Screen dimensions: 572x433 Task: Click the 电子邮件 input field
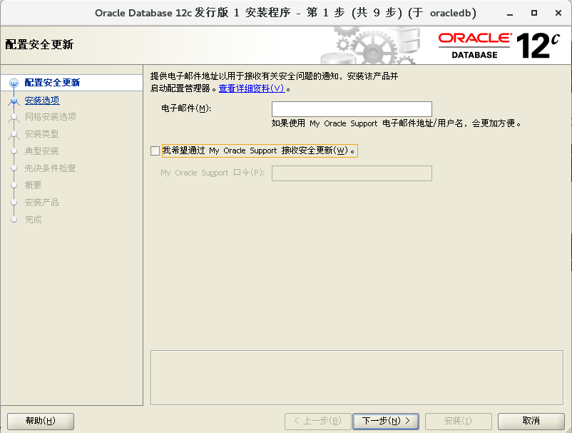351,108
